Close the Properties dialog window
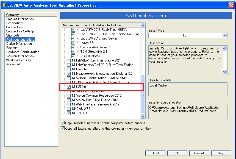 [231, 5]
